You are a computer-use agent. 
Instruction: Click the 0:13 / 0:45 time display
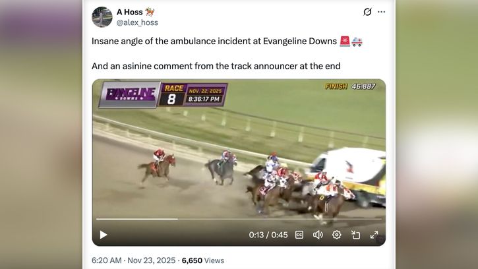(x=268, y=235)
